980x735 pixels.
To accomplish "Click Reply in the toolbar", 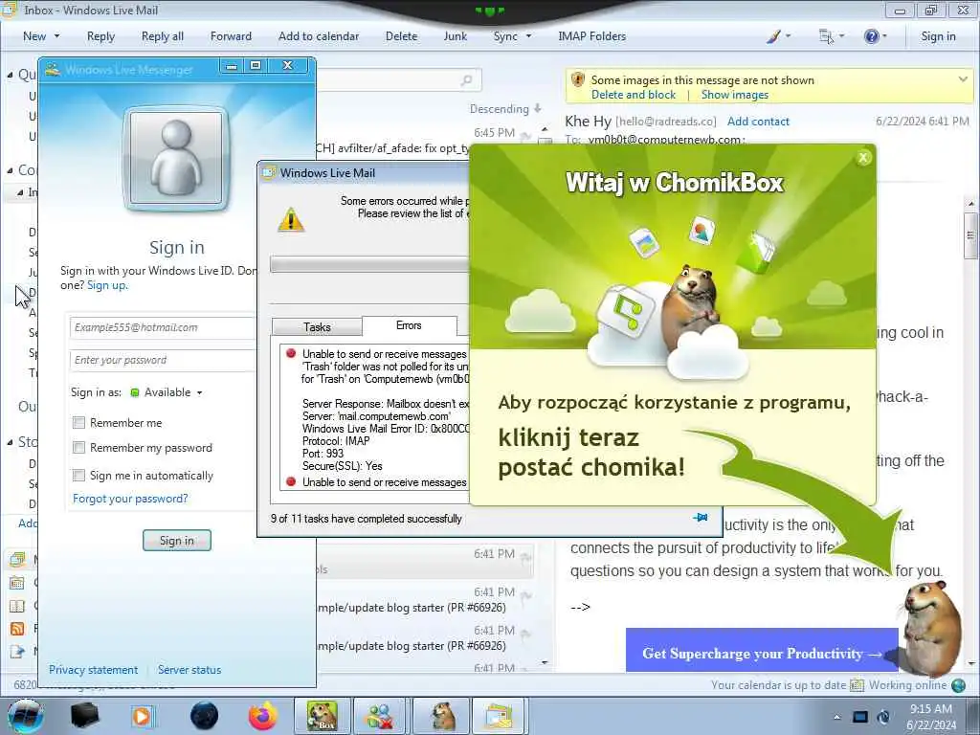I will tap(100, 36).
